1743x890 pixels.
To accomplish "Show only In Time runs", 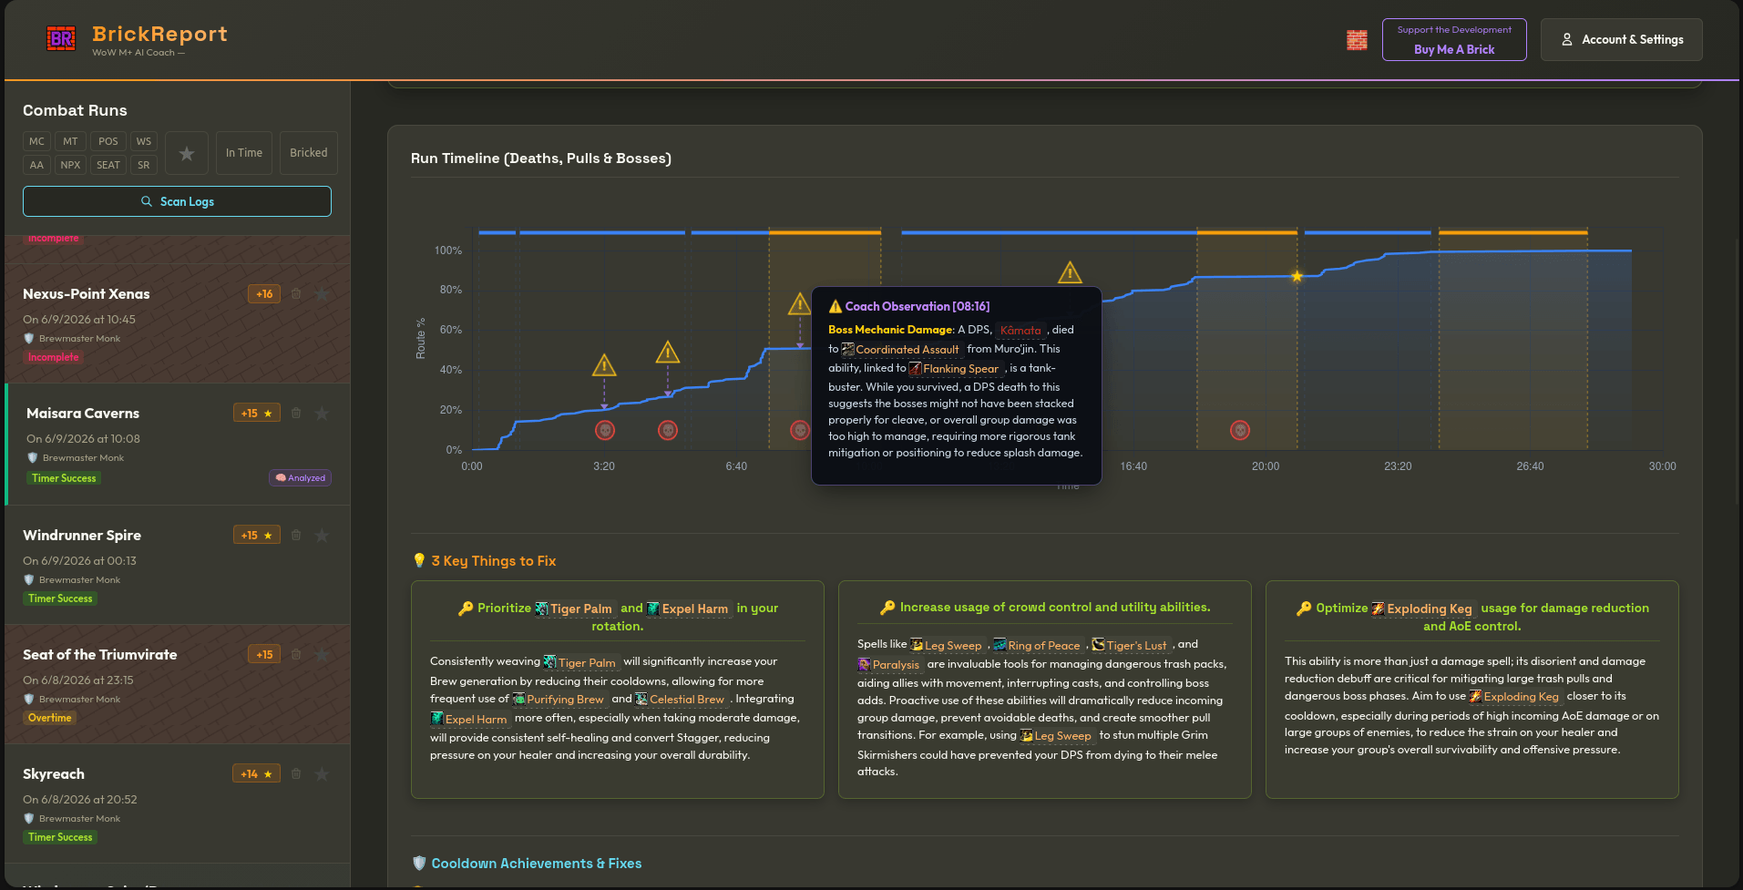I will (x=244, y=153).
